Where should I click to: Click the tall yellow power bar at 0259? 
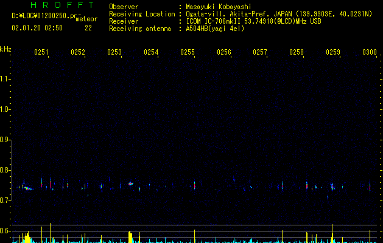point(332,233)
